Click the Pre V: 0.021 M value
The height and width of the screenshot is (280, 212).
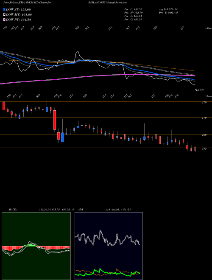168,13
